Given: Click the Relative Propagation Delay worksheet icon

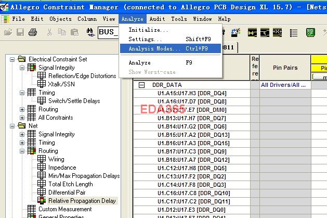Looking at the screenshot, I should coord(42,200).
